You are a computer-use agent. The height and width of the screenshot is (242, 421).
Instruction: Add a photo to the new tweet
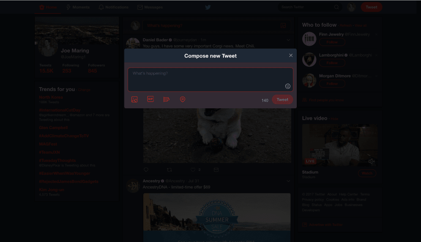(x=134, y=99)
